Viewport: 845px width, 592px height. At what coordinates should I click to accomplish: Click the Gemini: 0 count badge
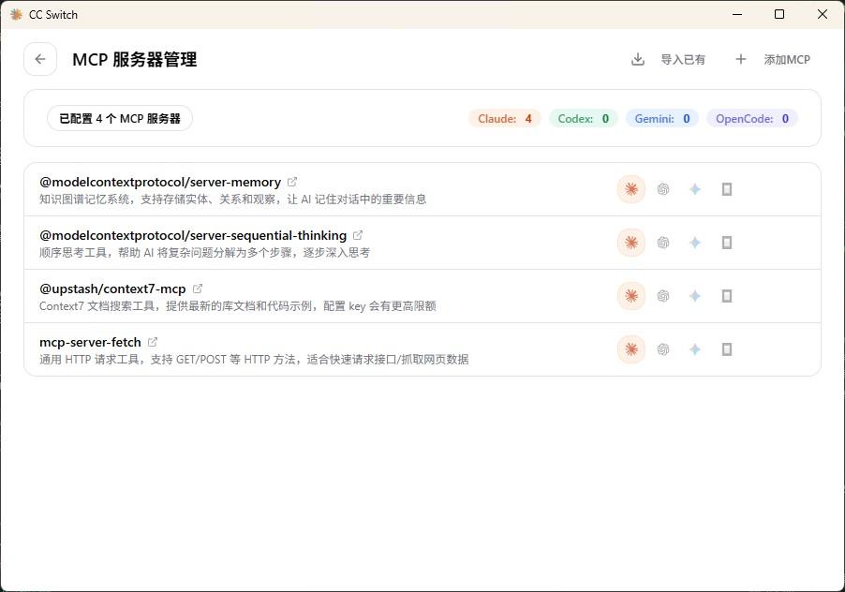(x=662, y=119)
